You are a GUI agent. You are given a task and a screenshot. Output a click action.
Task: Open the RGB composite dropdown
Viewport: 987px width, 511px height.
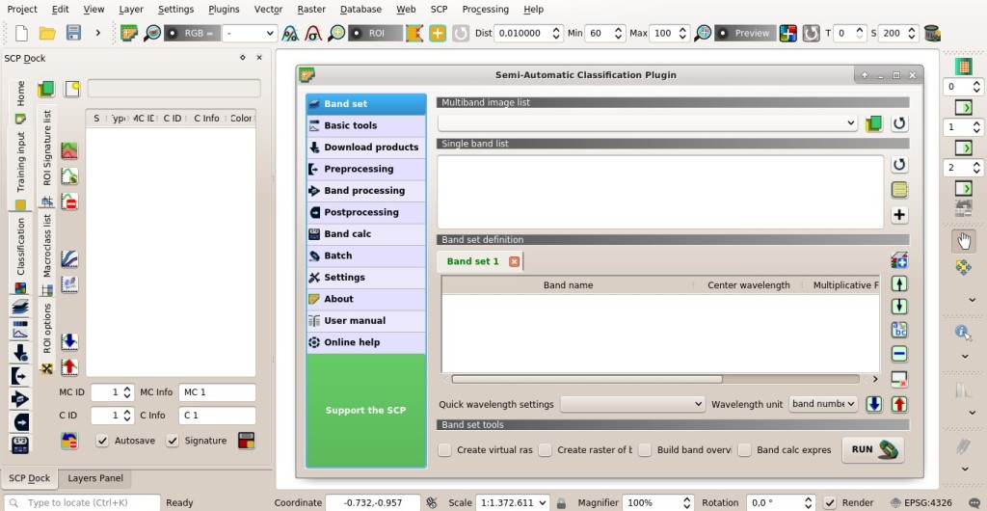250,33
